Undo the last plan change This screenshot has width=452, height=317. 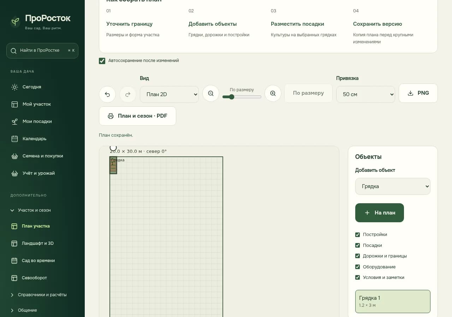107,94
